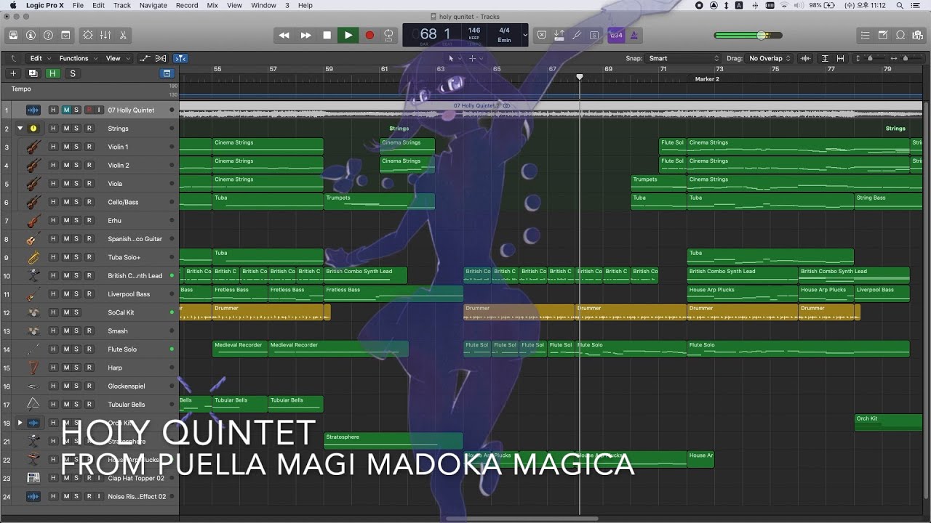Collapse the Strings track stack
The height and width of the screenshot is (523, 931).
[x=20, y=129]
